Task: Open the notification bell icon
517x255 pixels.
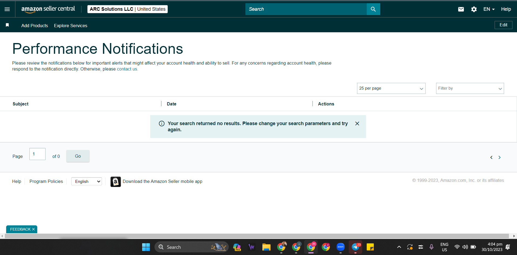Action: [508, 247]
